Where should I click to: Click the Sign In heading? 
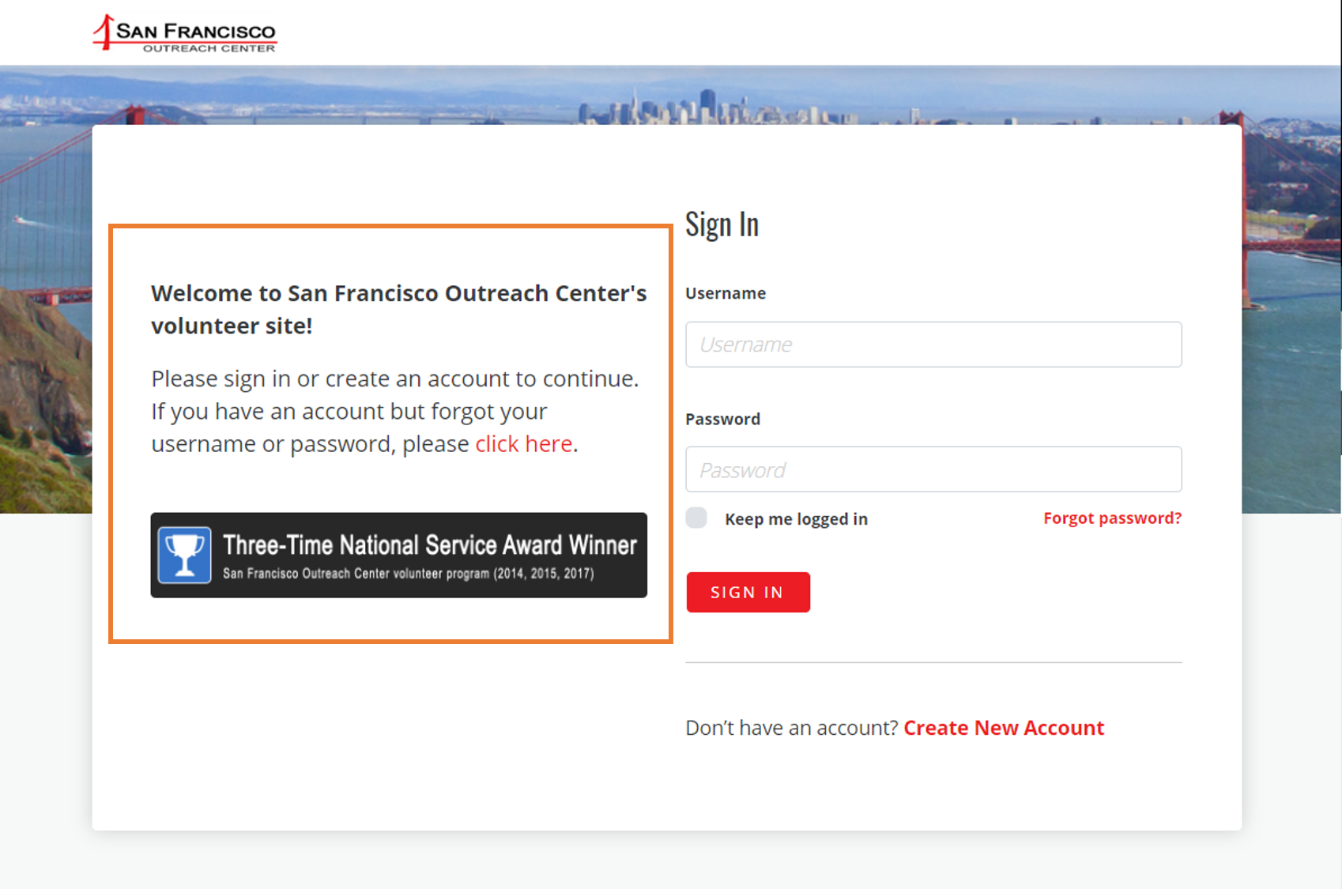coord(722,224)
